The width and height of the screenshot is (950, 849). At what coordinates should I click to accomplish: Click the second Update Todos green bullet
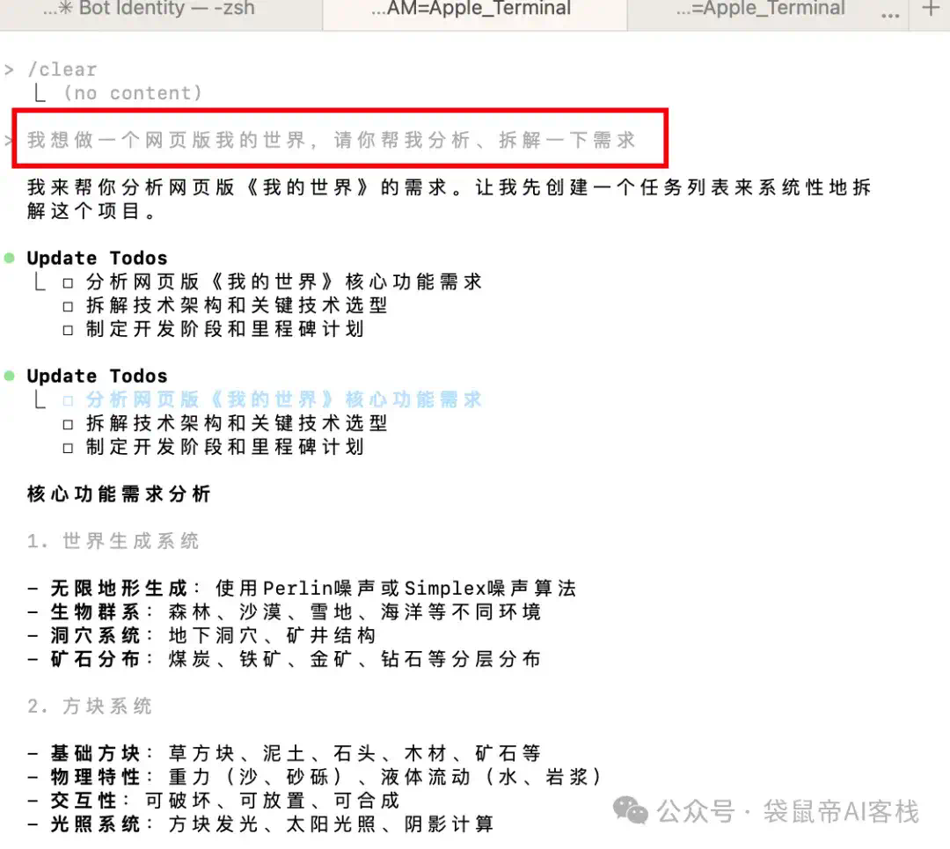pyautogui.click(x=9, y=376)
